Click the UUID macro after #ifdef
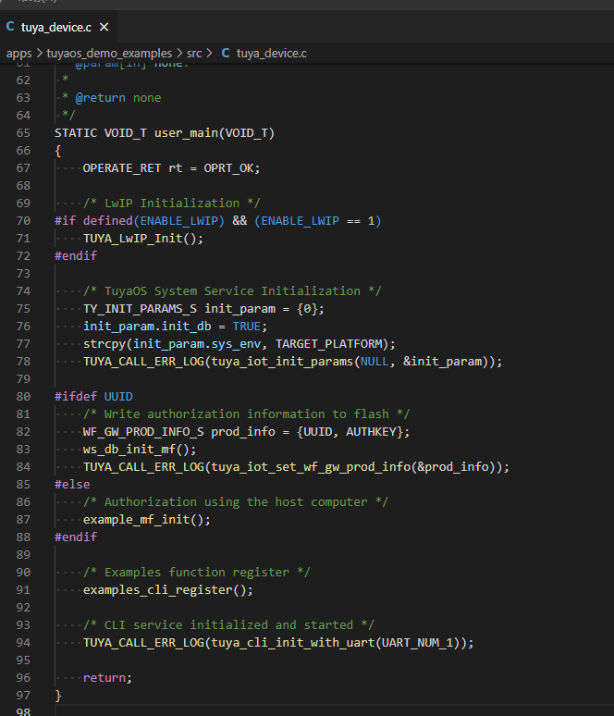614x716 pixels. click(x=118, y=397)
